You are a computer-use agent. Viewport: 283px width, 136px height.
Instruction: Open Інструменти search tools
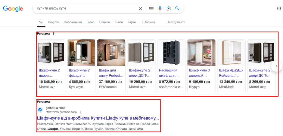point(177,22)
